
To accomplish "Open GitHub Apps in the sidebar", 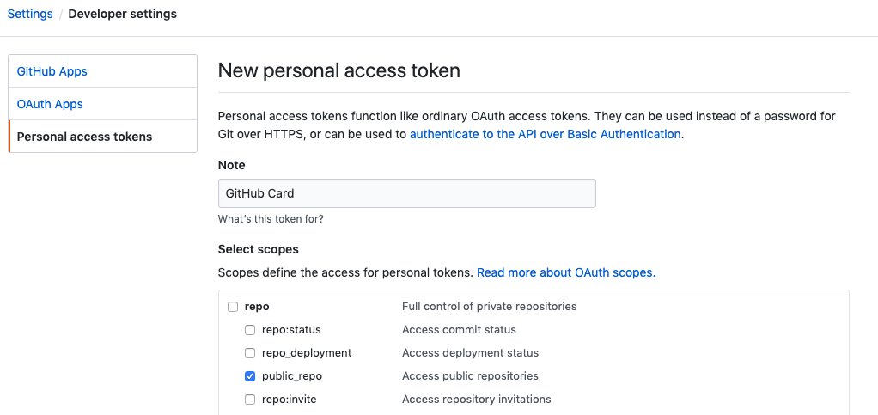I will click(52, 71).
